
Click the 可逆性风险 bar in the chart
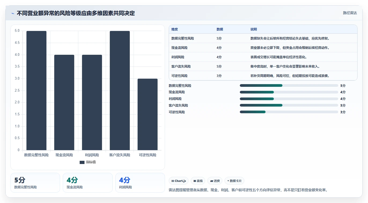[x=148, y=114]
